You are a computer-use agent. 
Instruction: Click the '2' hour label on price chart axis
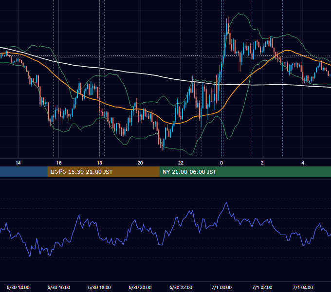(262, 163)
